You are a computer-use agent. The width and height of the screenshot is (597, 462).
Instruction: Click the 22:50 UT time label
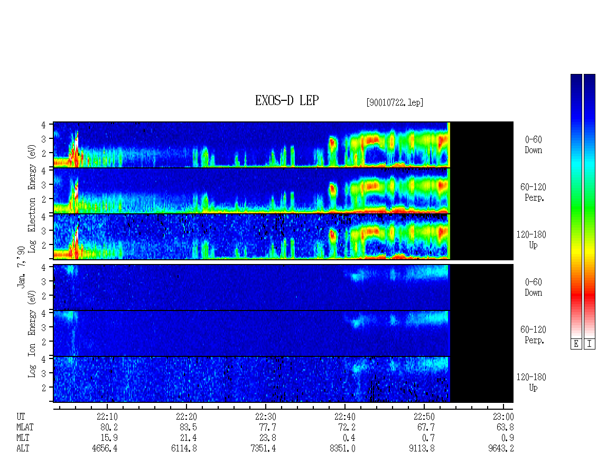[x=424, y=417]
